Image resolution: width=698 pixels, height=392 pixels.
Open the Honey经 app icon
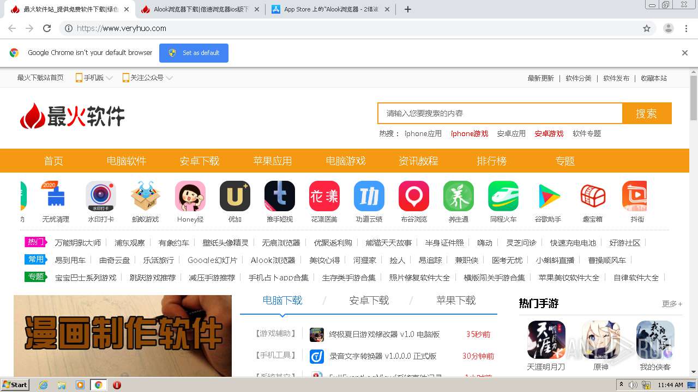(190, 196)
